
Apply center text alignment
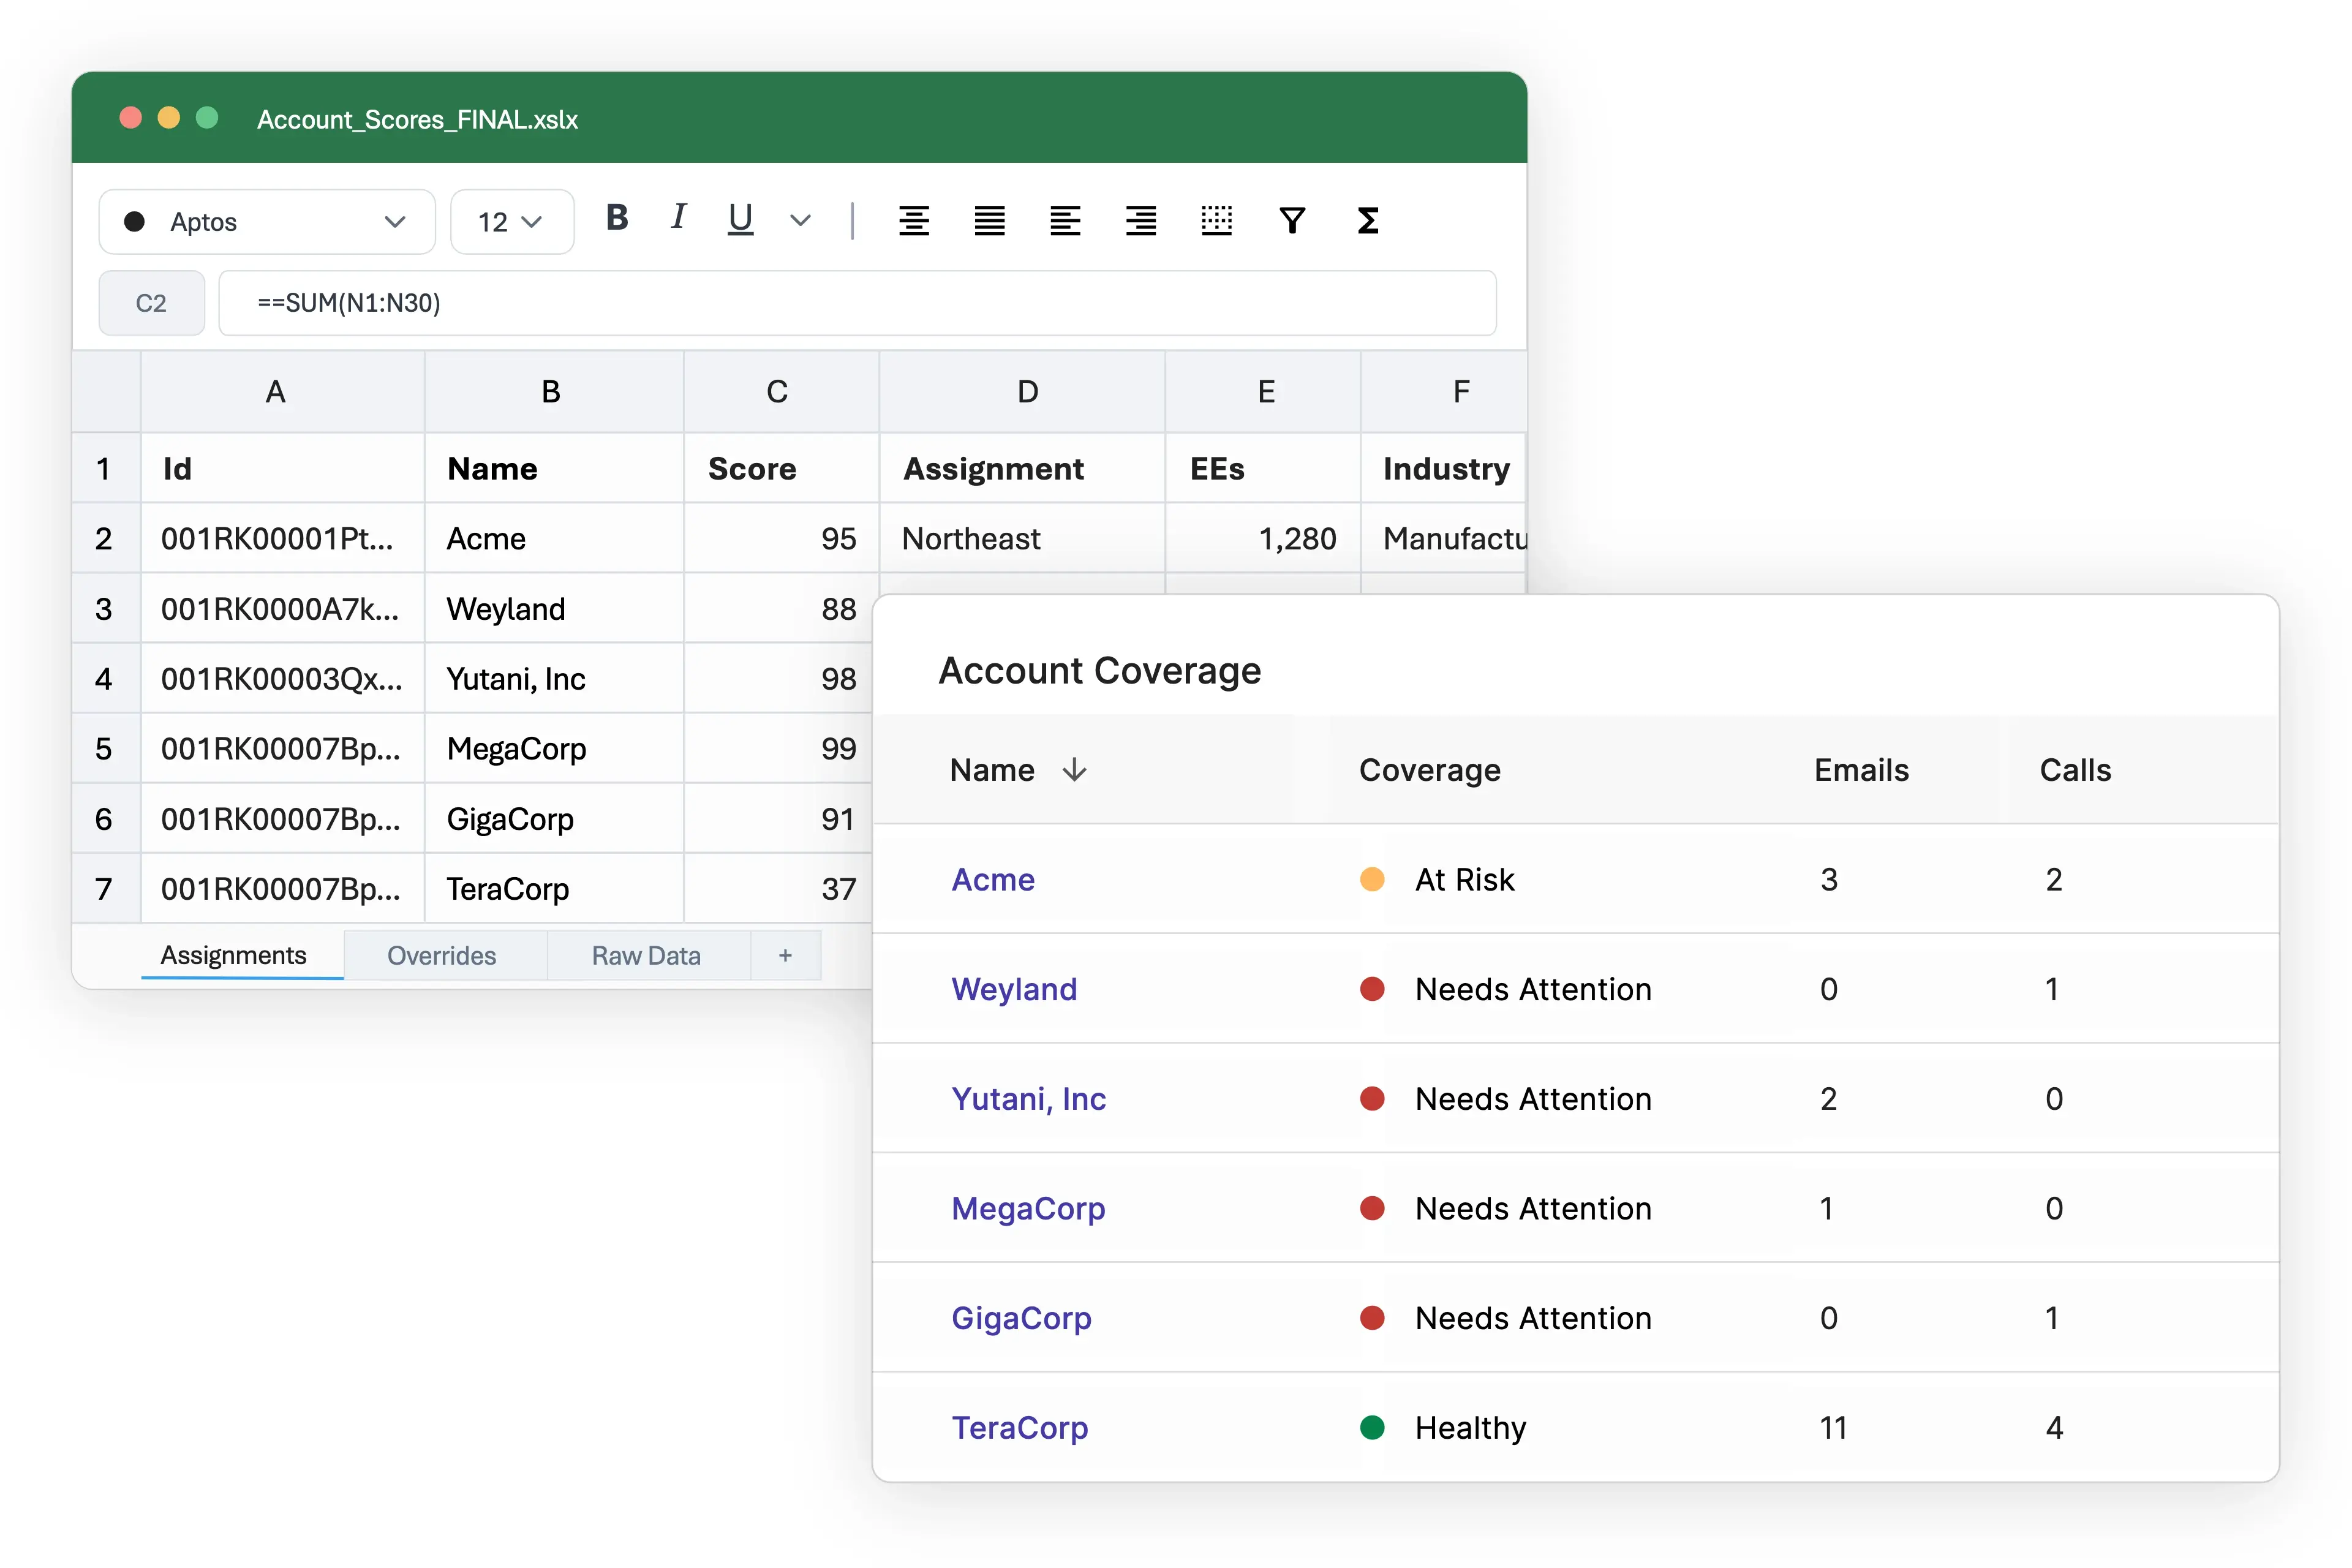click(x=914, y=220)
